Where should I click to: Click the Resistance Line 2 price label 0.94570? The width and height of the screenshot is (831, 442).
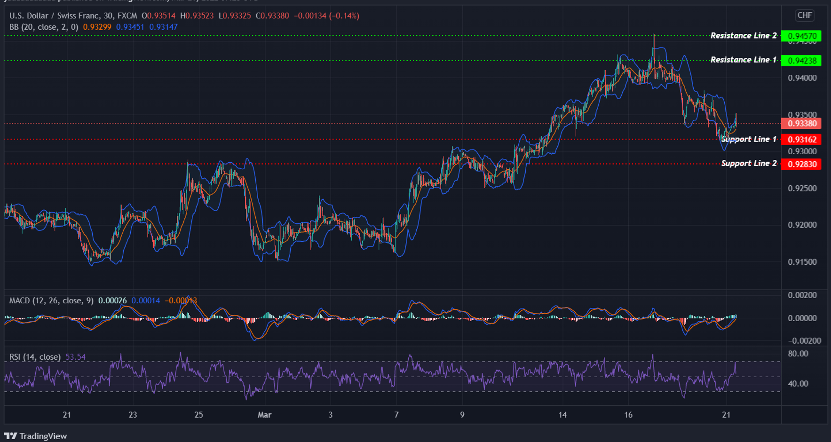tap(801, 35)
